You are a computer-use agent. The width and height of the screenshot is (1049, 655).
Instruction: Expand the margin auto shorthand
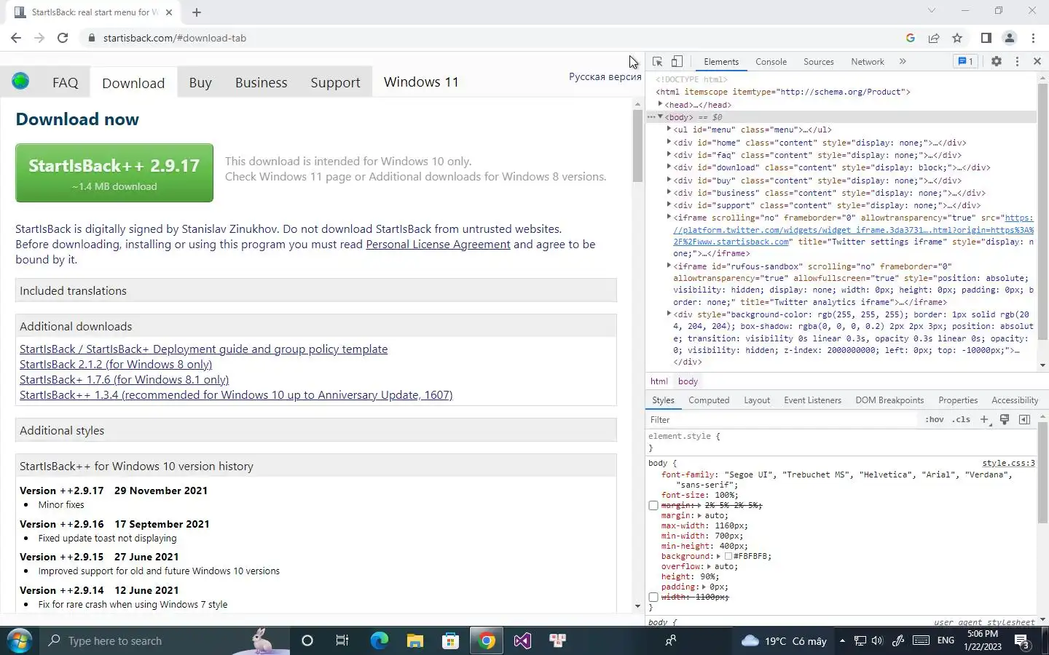pyautogui.click(x=699, y=515)
